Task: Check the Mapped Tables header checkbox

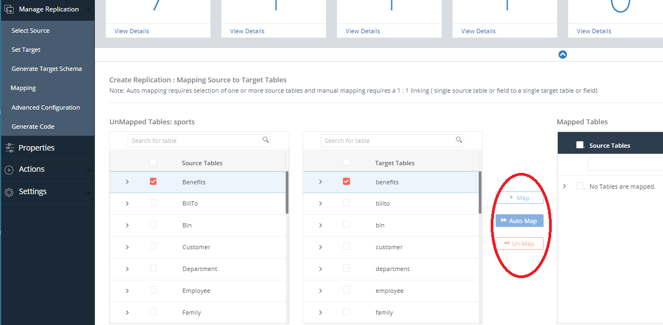Action: pyautogui.click(x=580, y=145)
